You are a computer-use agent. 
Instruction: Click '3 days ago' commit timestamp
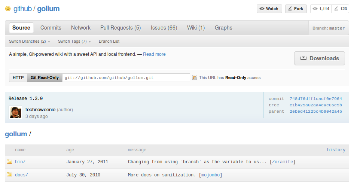pyautogui.click(x=36, y=116)
